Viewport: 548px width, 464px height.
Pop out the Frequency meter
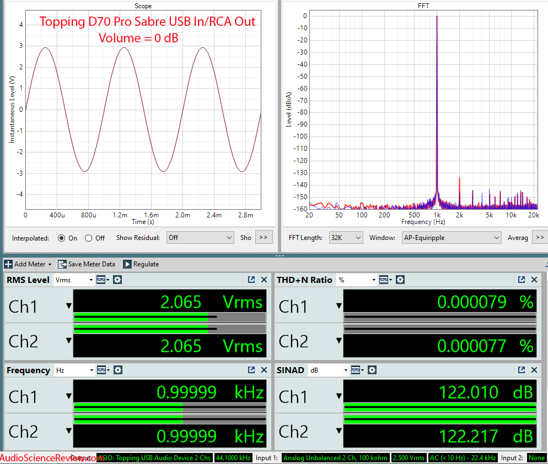251,370
